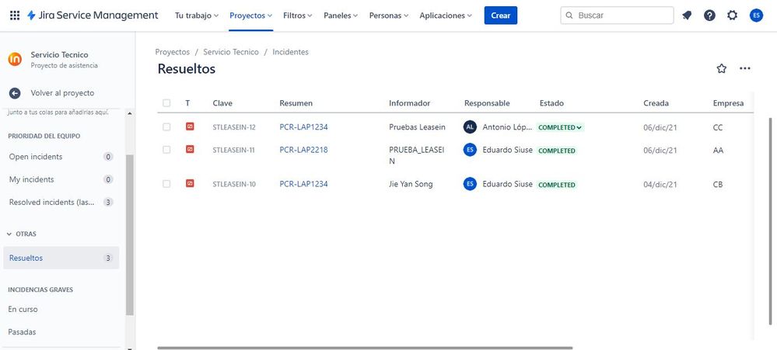Sort by the Informador column header
Screen dimensions: 777x350
[x=409, y=103]
